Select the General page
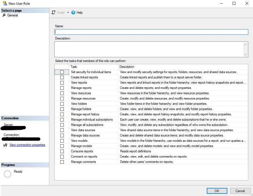253x196 pixels. pyautogui.click(x=13, y=15)
